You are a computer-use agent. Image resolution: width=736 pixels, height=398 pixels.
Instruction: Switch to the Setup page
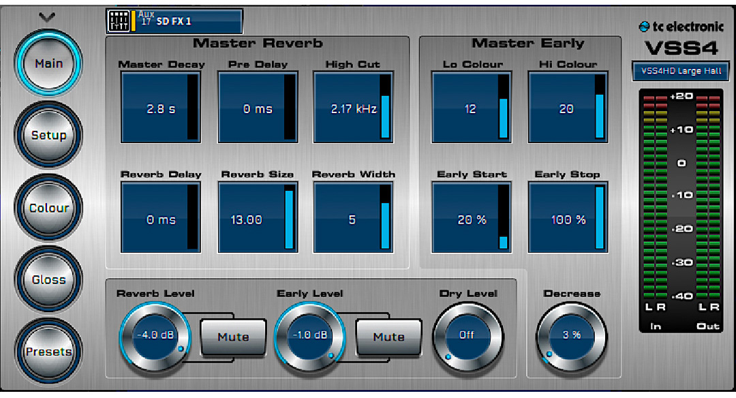point(48,135)
